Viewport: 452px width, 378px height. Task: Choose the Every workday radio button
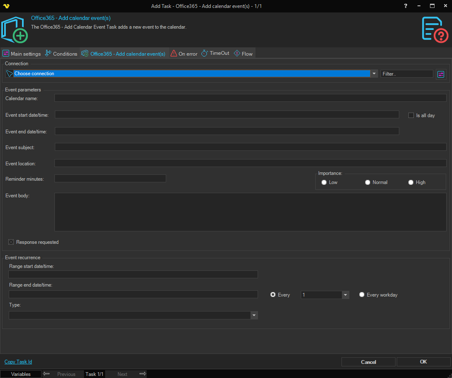pos(362,295)
